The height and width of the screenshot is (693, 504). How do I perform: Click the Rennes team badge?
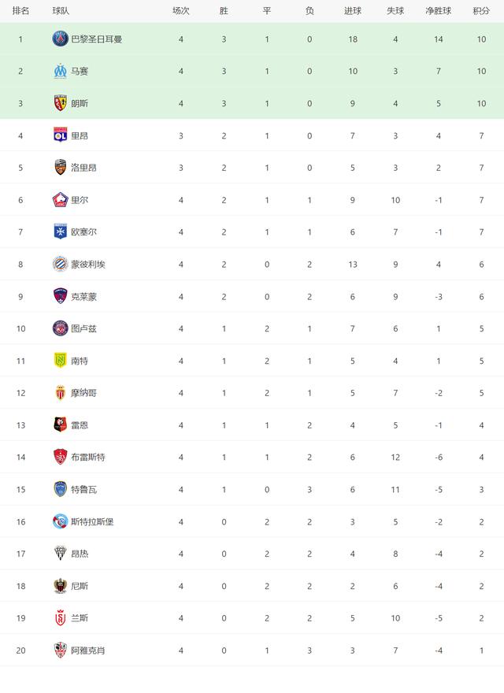click(60, 424)
